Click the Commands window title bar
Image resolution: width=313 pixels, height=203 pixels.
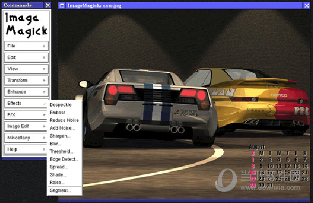23,5
